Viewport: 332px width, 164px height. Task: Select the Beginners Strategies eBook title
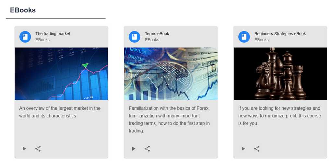pyautogui.click(x=280, y=34)
